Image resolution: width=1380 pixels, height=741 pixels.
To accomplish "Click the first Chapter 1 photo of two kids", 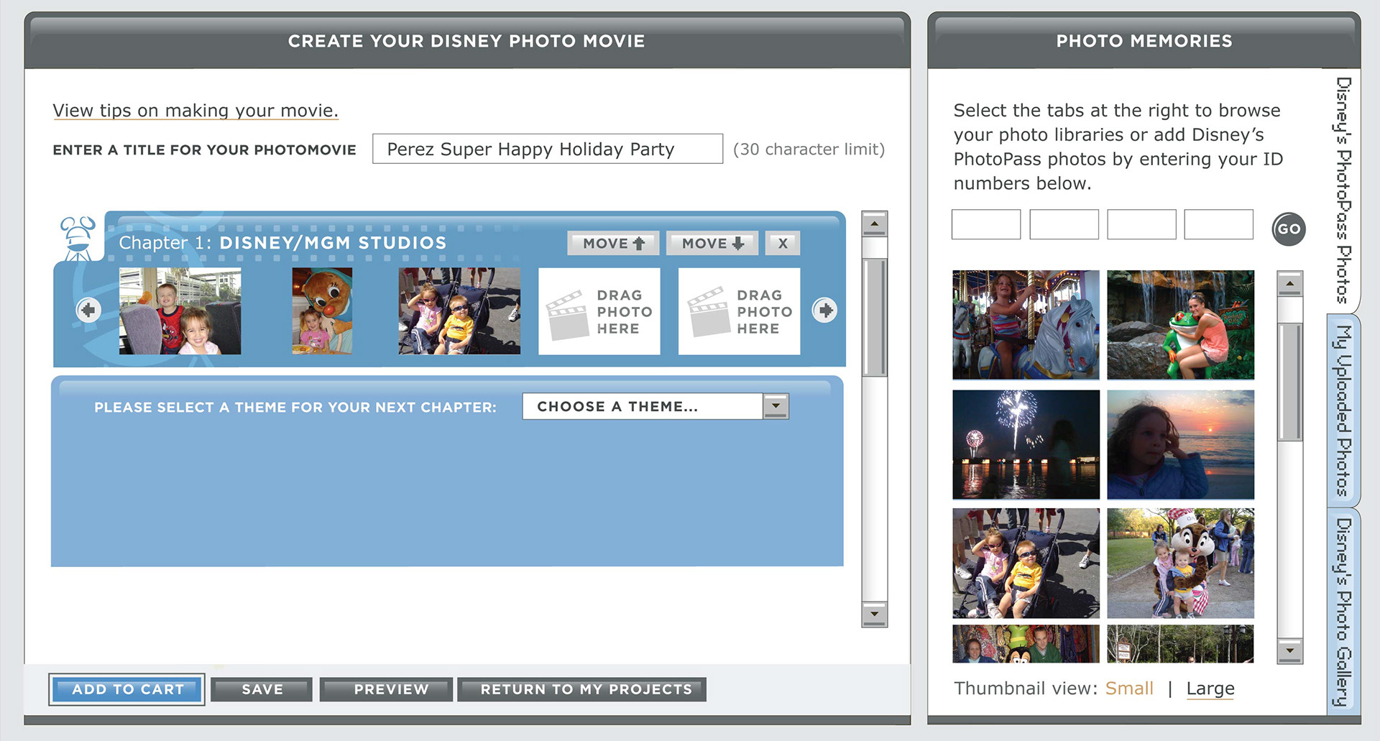I will pos(180,311).
